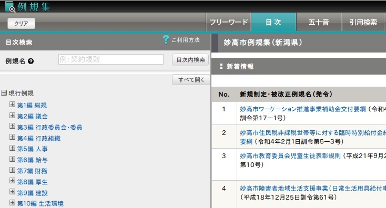Open 妙高市障害者地域生活支援事業 link
This screenshot has width=386, height=208.
coord(313,189)
